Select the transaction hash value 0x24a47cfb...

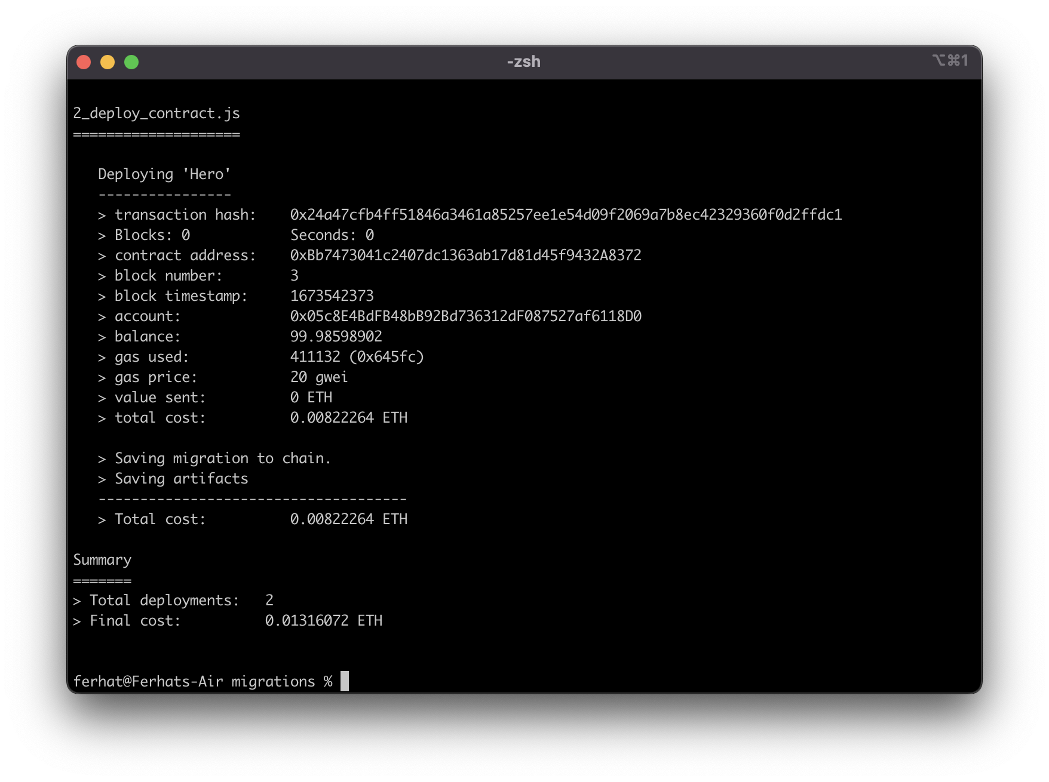click(x=566, y=215)
